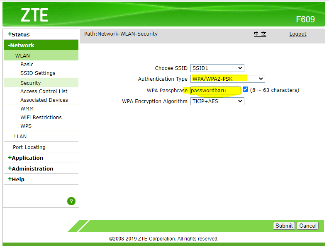Viewport: 329px width, 250px height.
Task: Click the WPA Passphrase input field
Action: click(215, 91)
